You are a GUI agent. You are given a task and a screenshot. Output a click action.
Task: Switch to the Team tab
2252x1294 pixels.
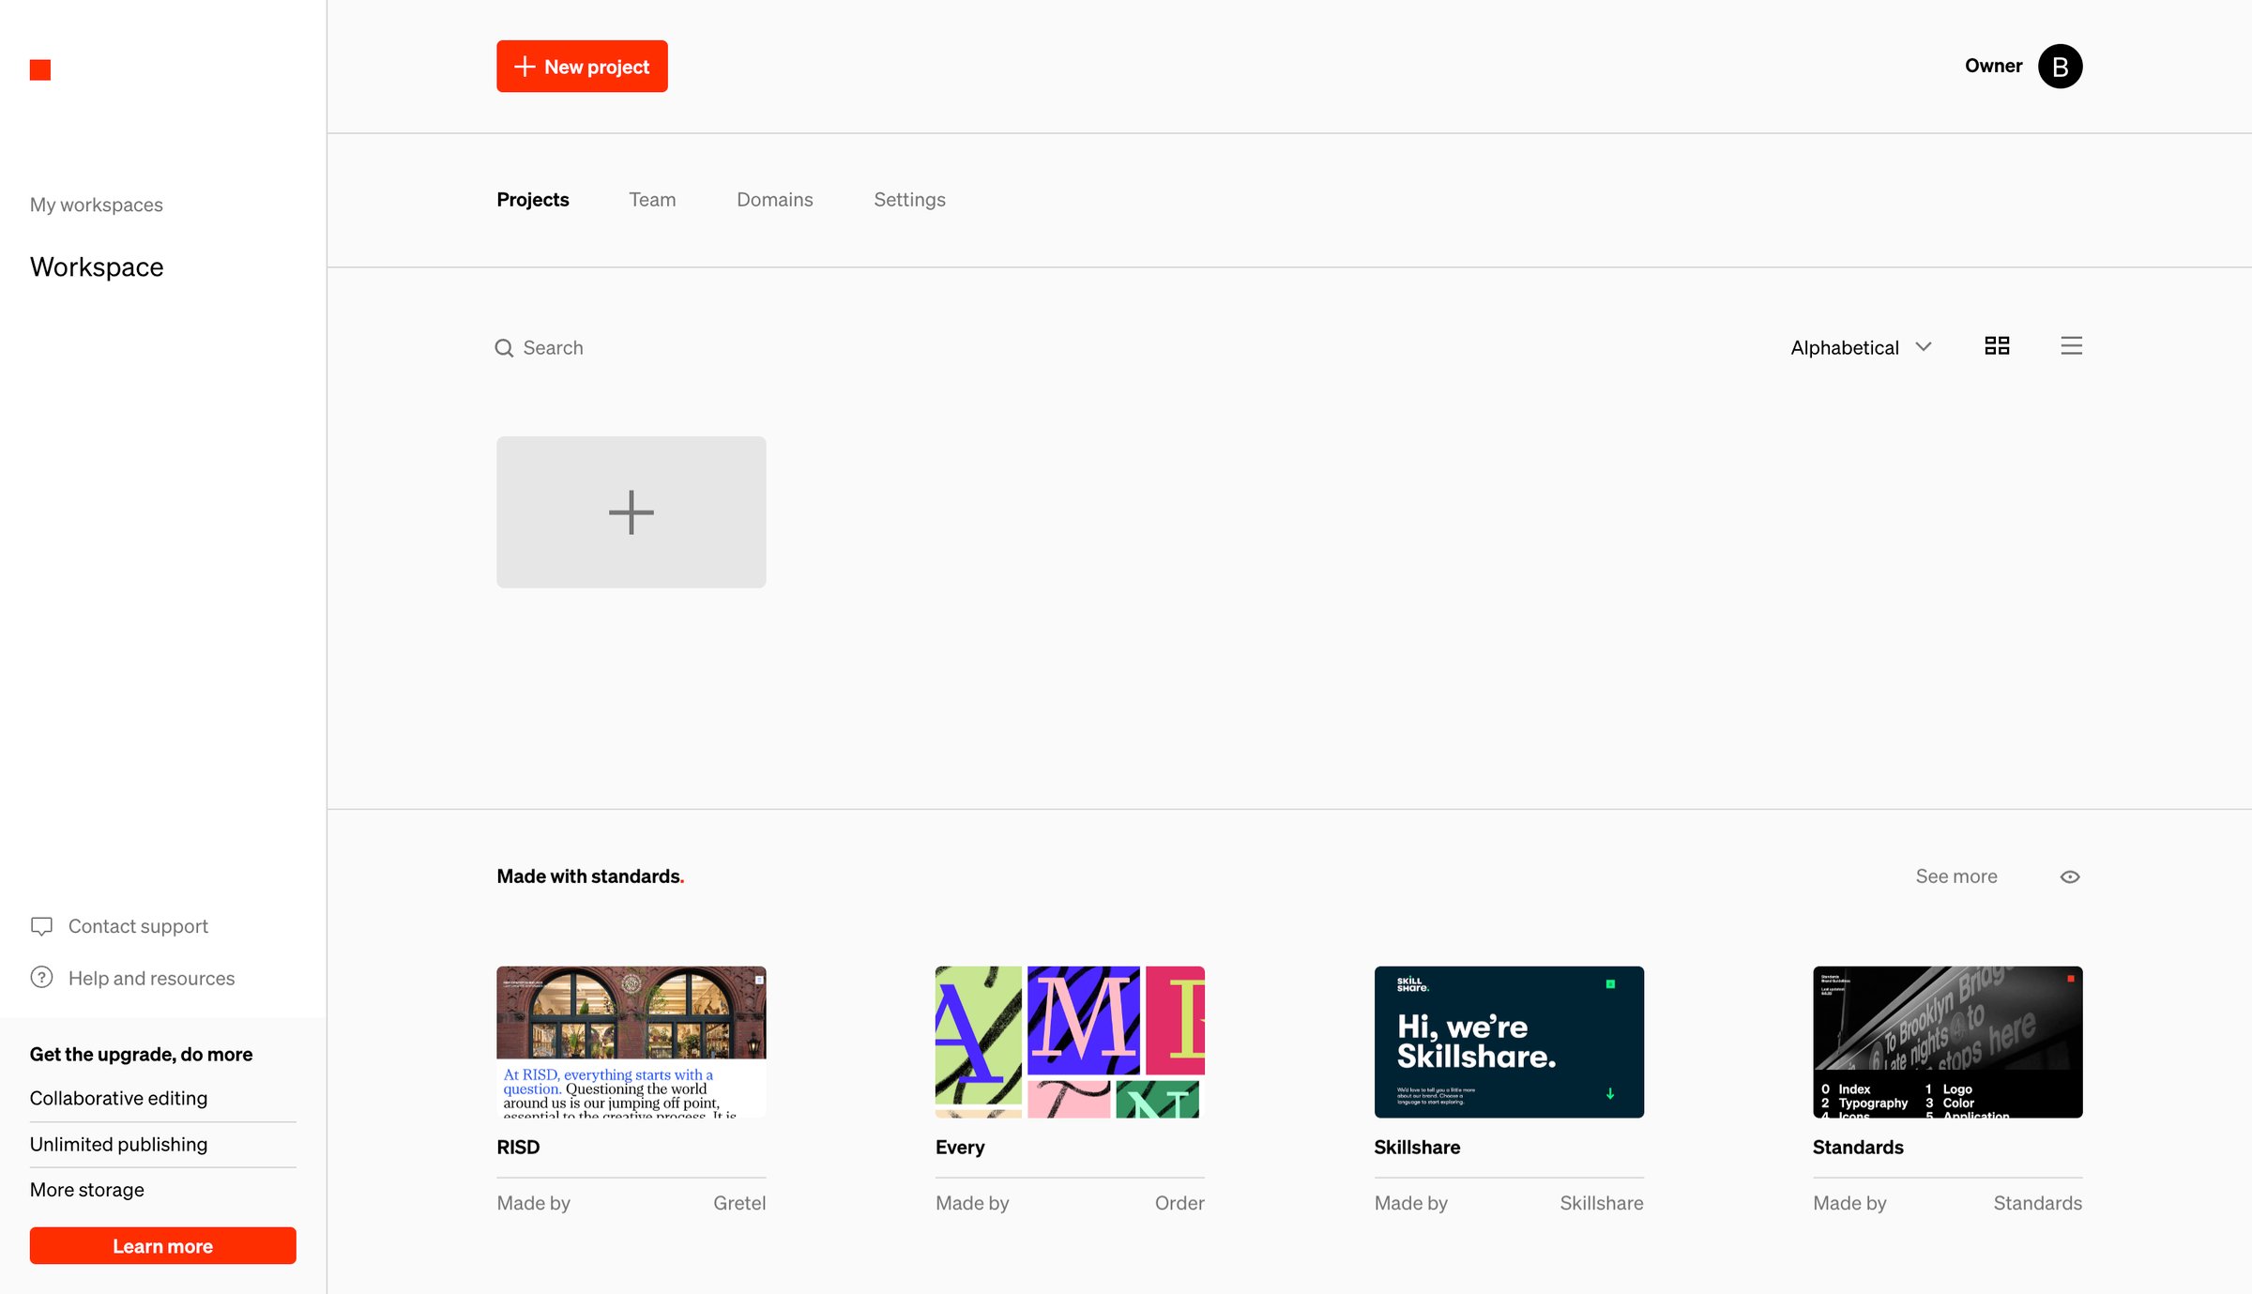(652, 200)
